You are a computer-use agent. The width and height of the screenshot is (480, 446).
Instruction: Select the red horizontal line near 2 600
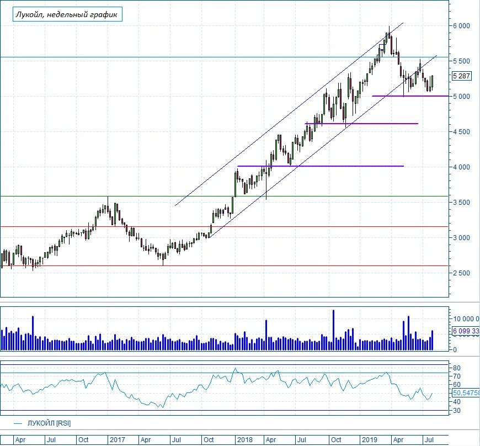point(224,266)
